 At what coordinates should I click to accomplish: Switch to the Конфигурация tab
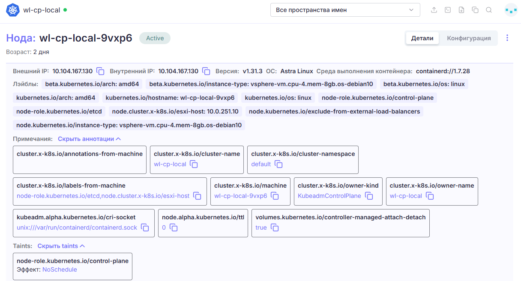tap(469, 38)
